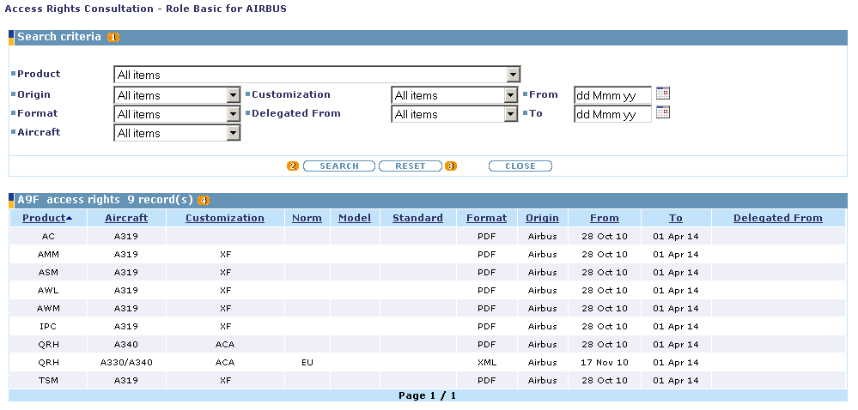Sort by Customization column header
858x410 pixels.
pos(225,218)
